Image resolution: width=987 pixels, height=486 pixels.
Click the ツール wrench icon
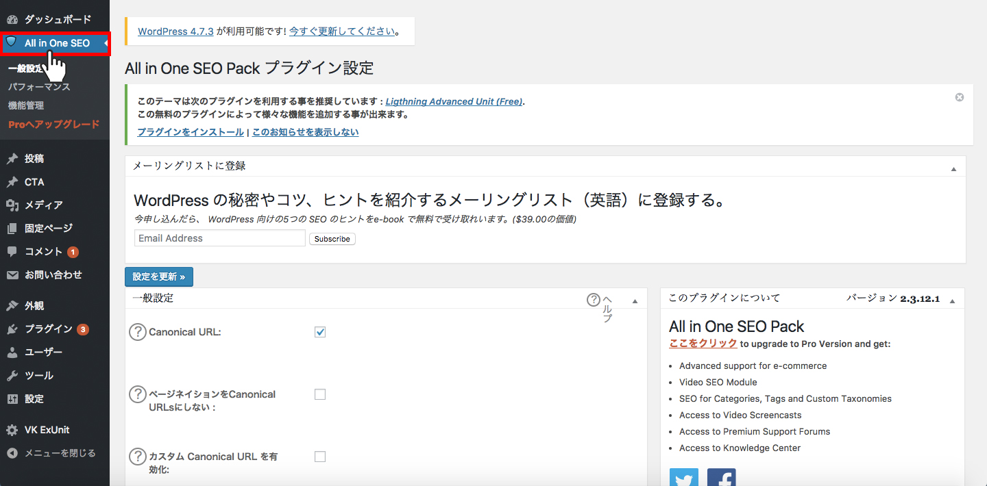12,376
